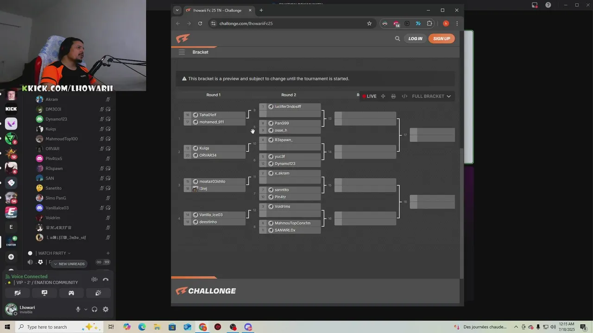Select participant Taha01elf in Round 1
Viewport: 593px width, 333px height.
coord(214,115)
